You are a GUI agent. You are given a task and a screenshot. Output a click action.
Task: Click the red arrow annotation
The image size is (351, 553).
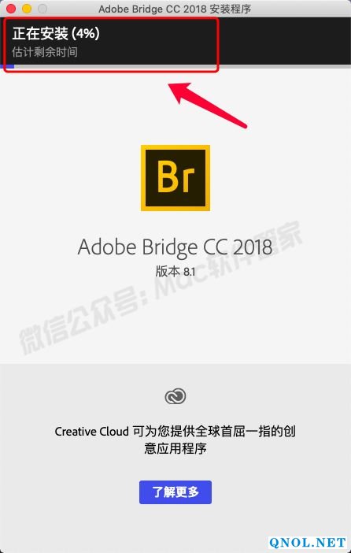tap(208, 105)
